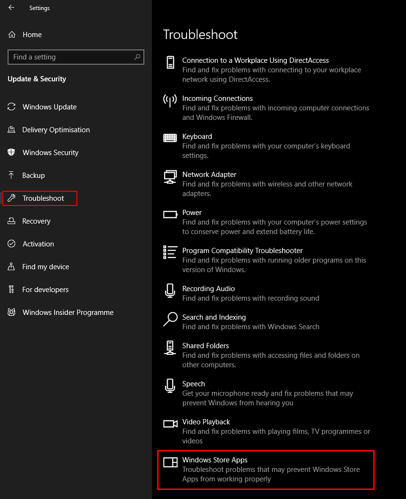Select the Recording Audio troubleshooter
This screenshot has height=499, width=406.
[x=208, y=289]
